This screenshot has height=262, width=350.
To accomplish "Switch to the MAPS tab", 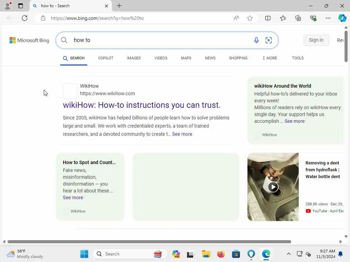I will (x=186, y=58).
